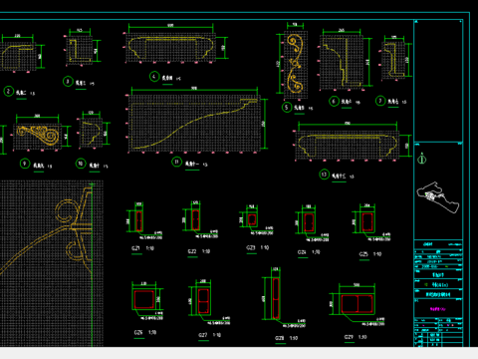The width and height of the screenshot is (478, 359).
Task: Click the green north arrow compass symbol
Action: point(422,159)
